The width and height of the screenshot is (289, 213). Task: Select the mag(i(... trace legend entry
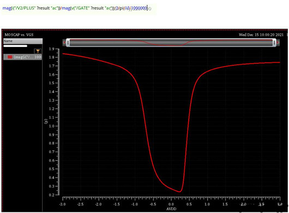[x=23, y=57]
